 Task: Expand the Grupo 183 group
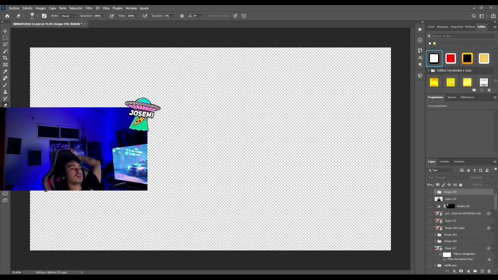coord(435,235)
